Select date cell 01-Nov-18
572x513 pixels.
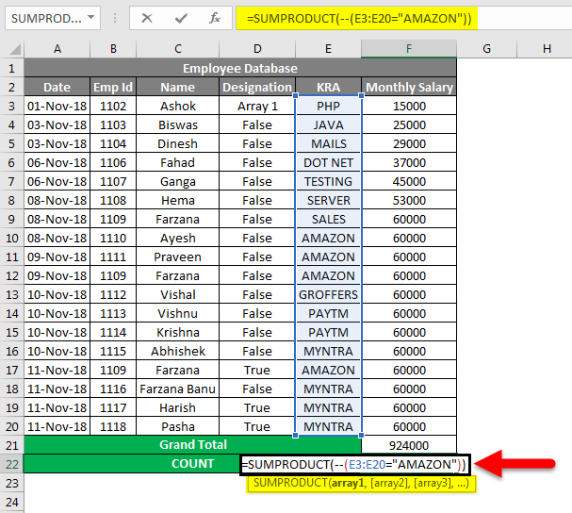[x=57, y=107]
